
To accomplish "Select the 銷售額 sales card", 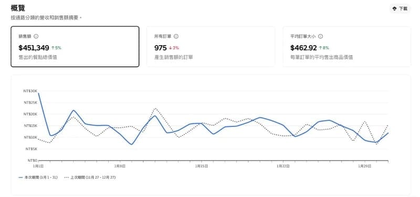I will point(75,47).
